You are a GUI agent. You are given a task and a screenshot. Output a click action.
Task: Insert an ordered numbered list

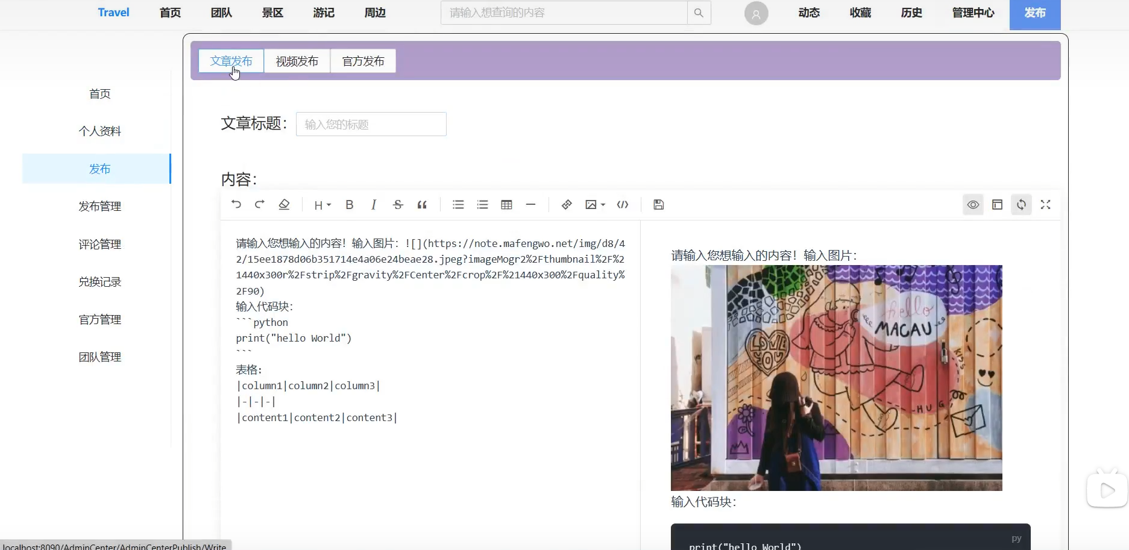point(482,205)
